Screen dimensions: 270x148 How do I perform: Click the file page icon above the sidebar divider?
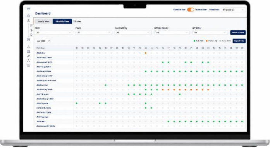click(29, 40)
